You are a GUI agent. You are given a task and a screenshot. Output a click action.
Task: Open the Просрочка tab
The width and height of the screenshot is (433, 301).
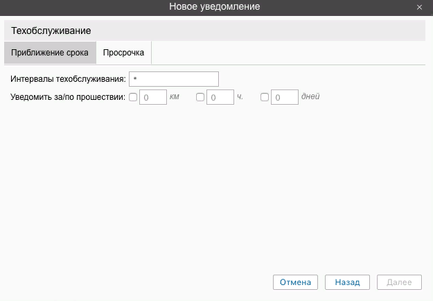tap(124, 53)
